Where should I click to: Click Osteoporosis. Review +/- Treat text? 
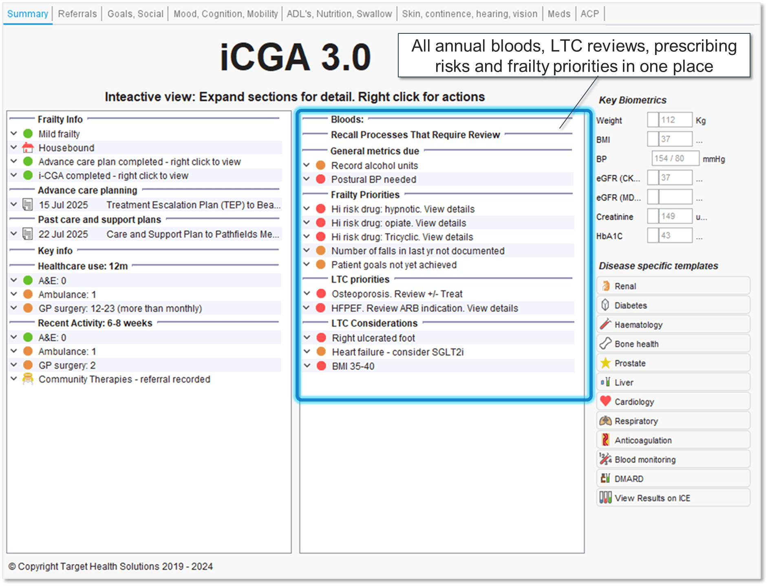[397, 294]
